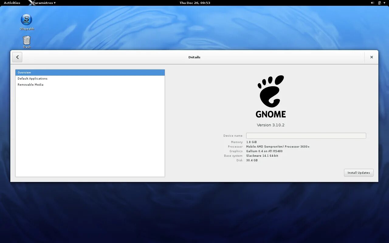
Task: Click the Device name input field
Action: coord(306,136)
